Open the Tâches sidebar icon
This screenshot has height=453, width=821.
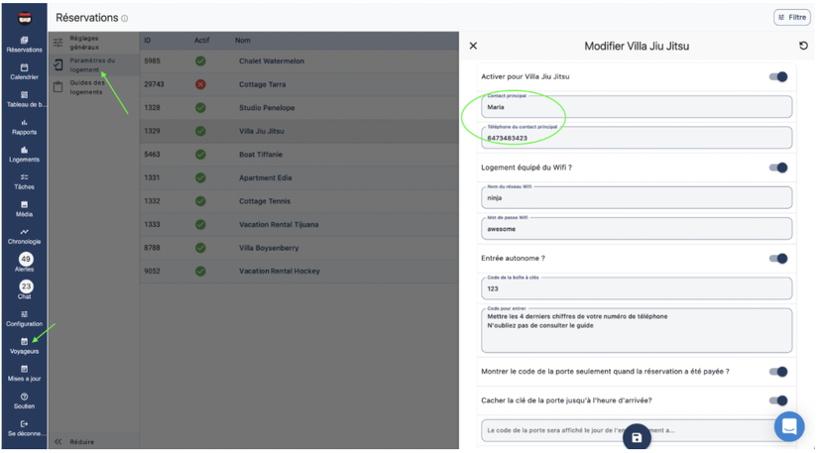coord(24,181)
